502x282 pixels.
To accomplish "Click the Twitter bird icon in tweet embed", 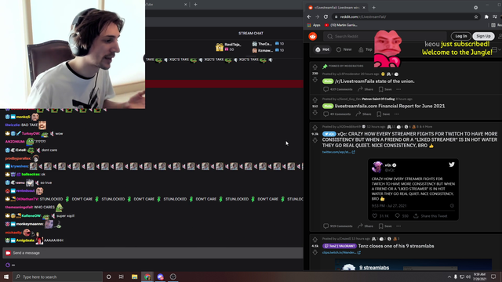I will point(452,164).
